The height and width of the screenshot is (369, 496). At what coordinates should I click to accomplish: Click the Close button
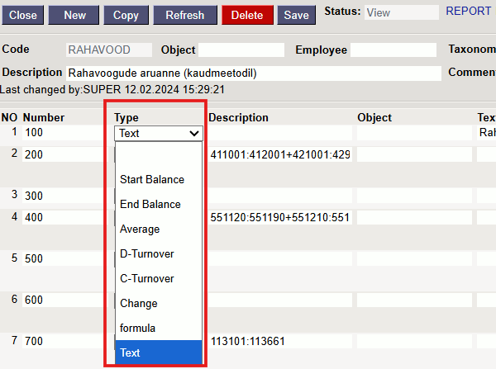[23, 15]
